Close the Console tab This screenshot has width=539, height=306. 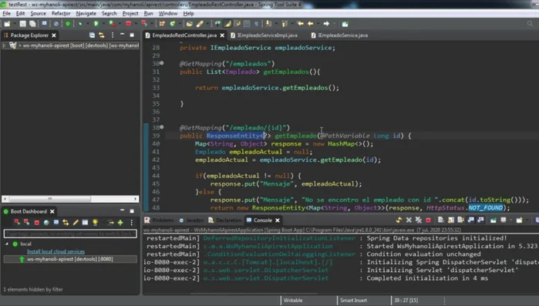[x=278, y=220]
